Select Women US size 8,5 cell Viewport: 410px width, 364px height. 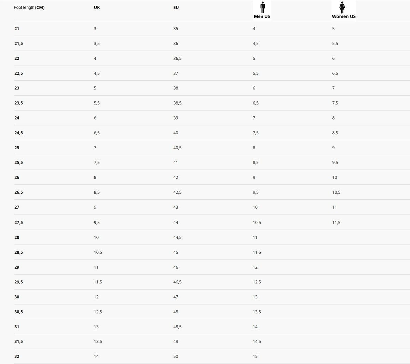point(335,133)
